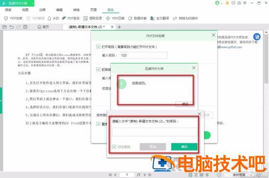Go to the 首页 home tab
The height and width of the screenshot is (178, 269).
pos(43,27)
